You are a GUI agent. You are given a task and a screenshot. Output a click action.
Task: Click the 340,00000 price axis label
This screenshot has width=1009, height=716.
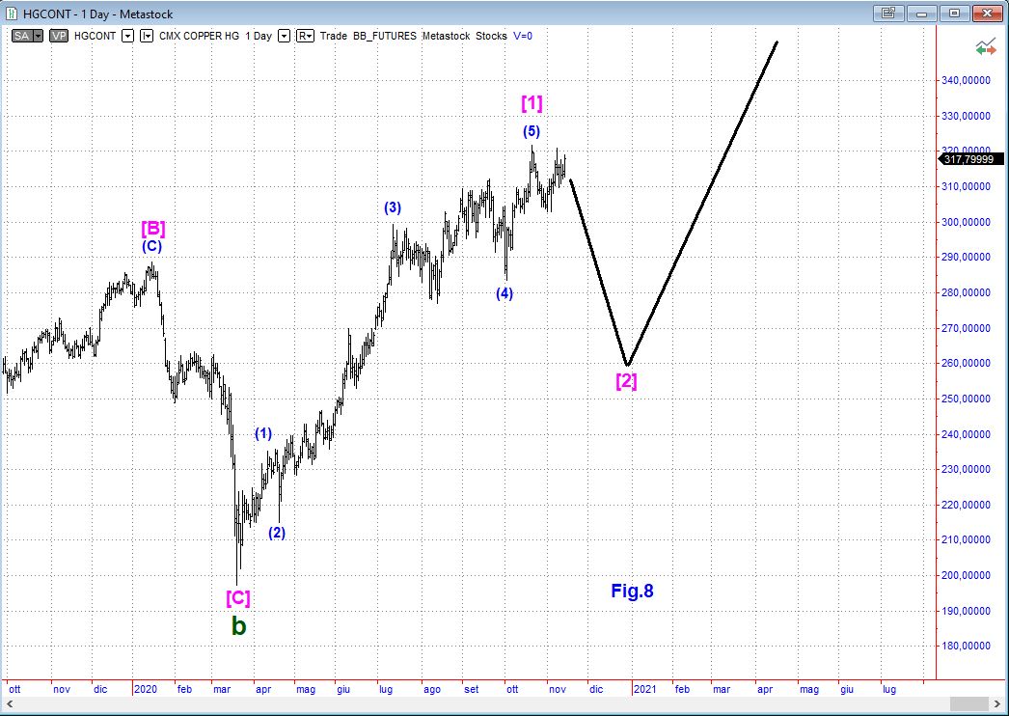967,80
